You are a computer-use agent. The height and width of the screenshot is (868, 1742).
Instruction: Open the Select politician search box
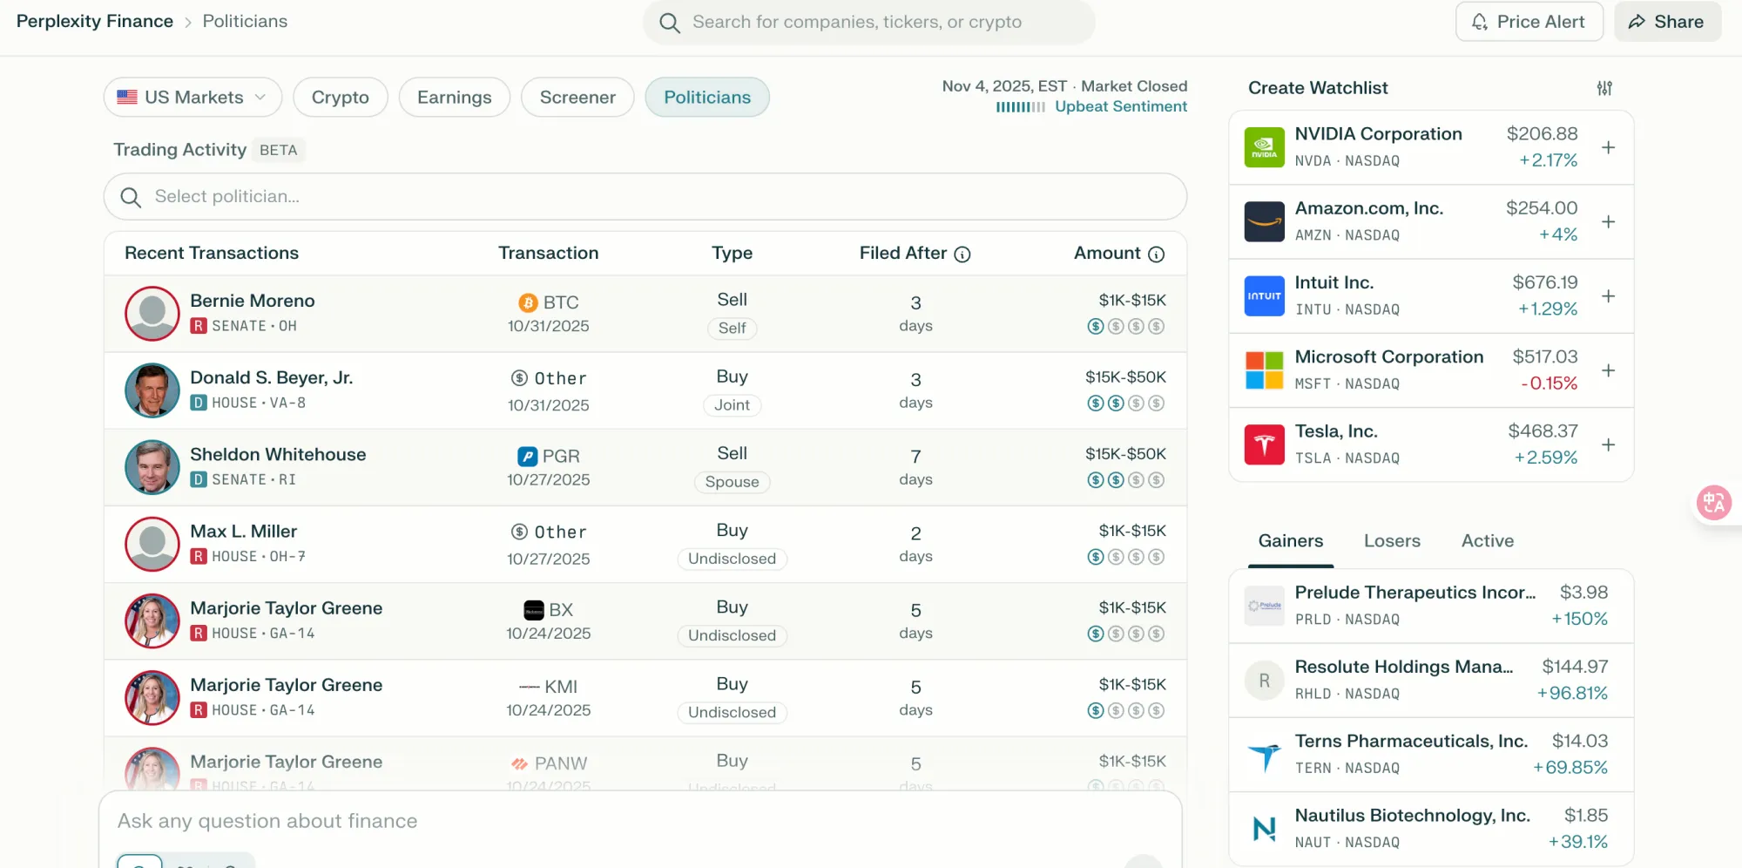pos(645,196)
